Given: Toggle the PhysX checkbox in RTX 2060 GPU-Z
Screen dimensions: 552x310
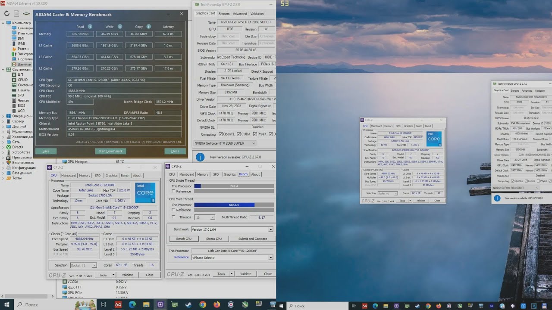Looking at the screenshot, I should tap(254, 134).
